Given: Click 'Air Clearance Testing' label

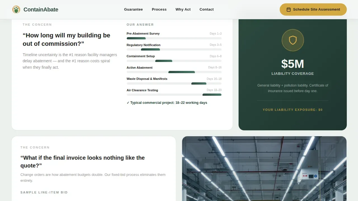Looking at the screenshot, I should click(142, 90).
